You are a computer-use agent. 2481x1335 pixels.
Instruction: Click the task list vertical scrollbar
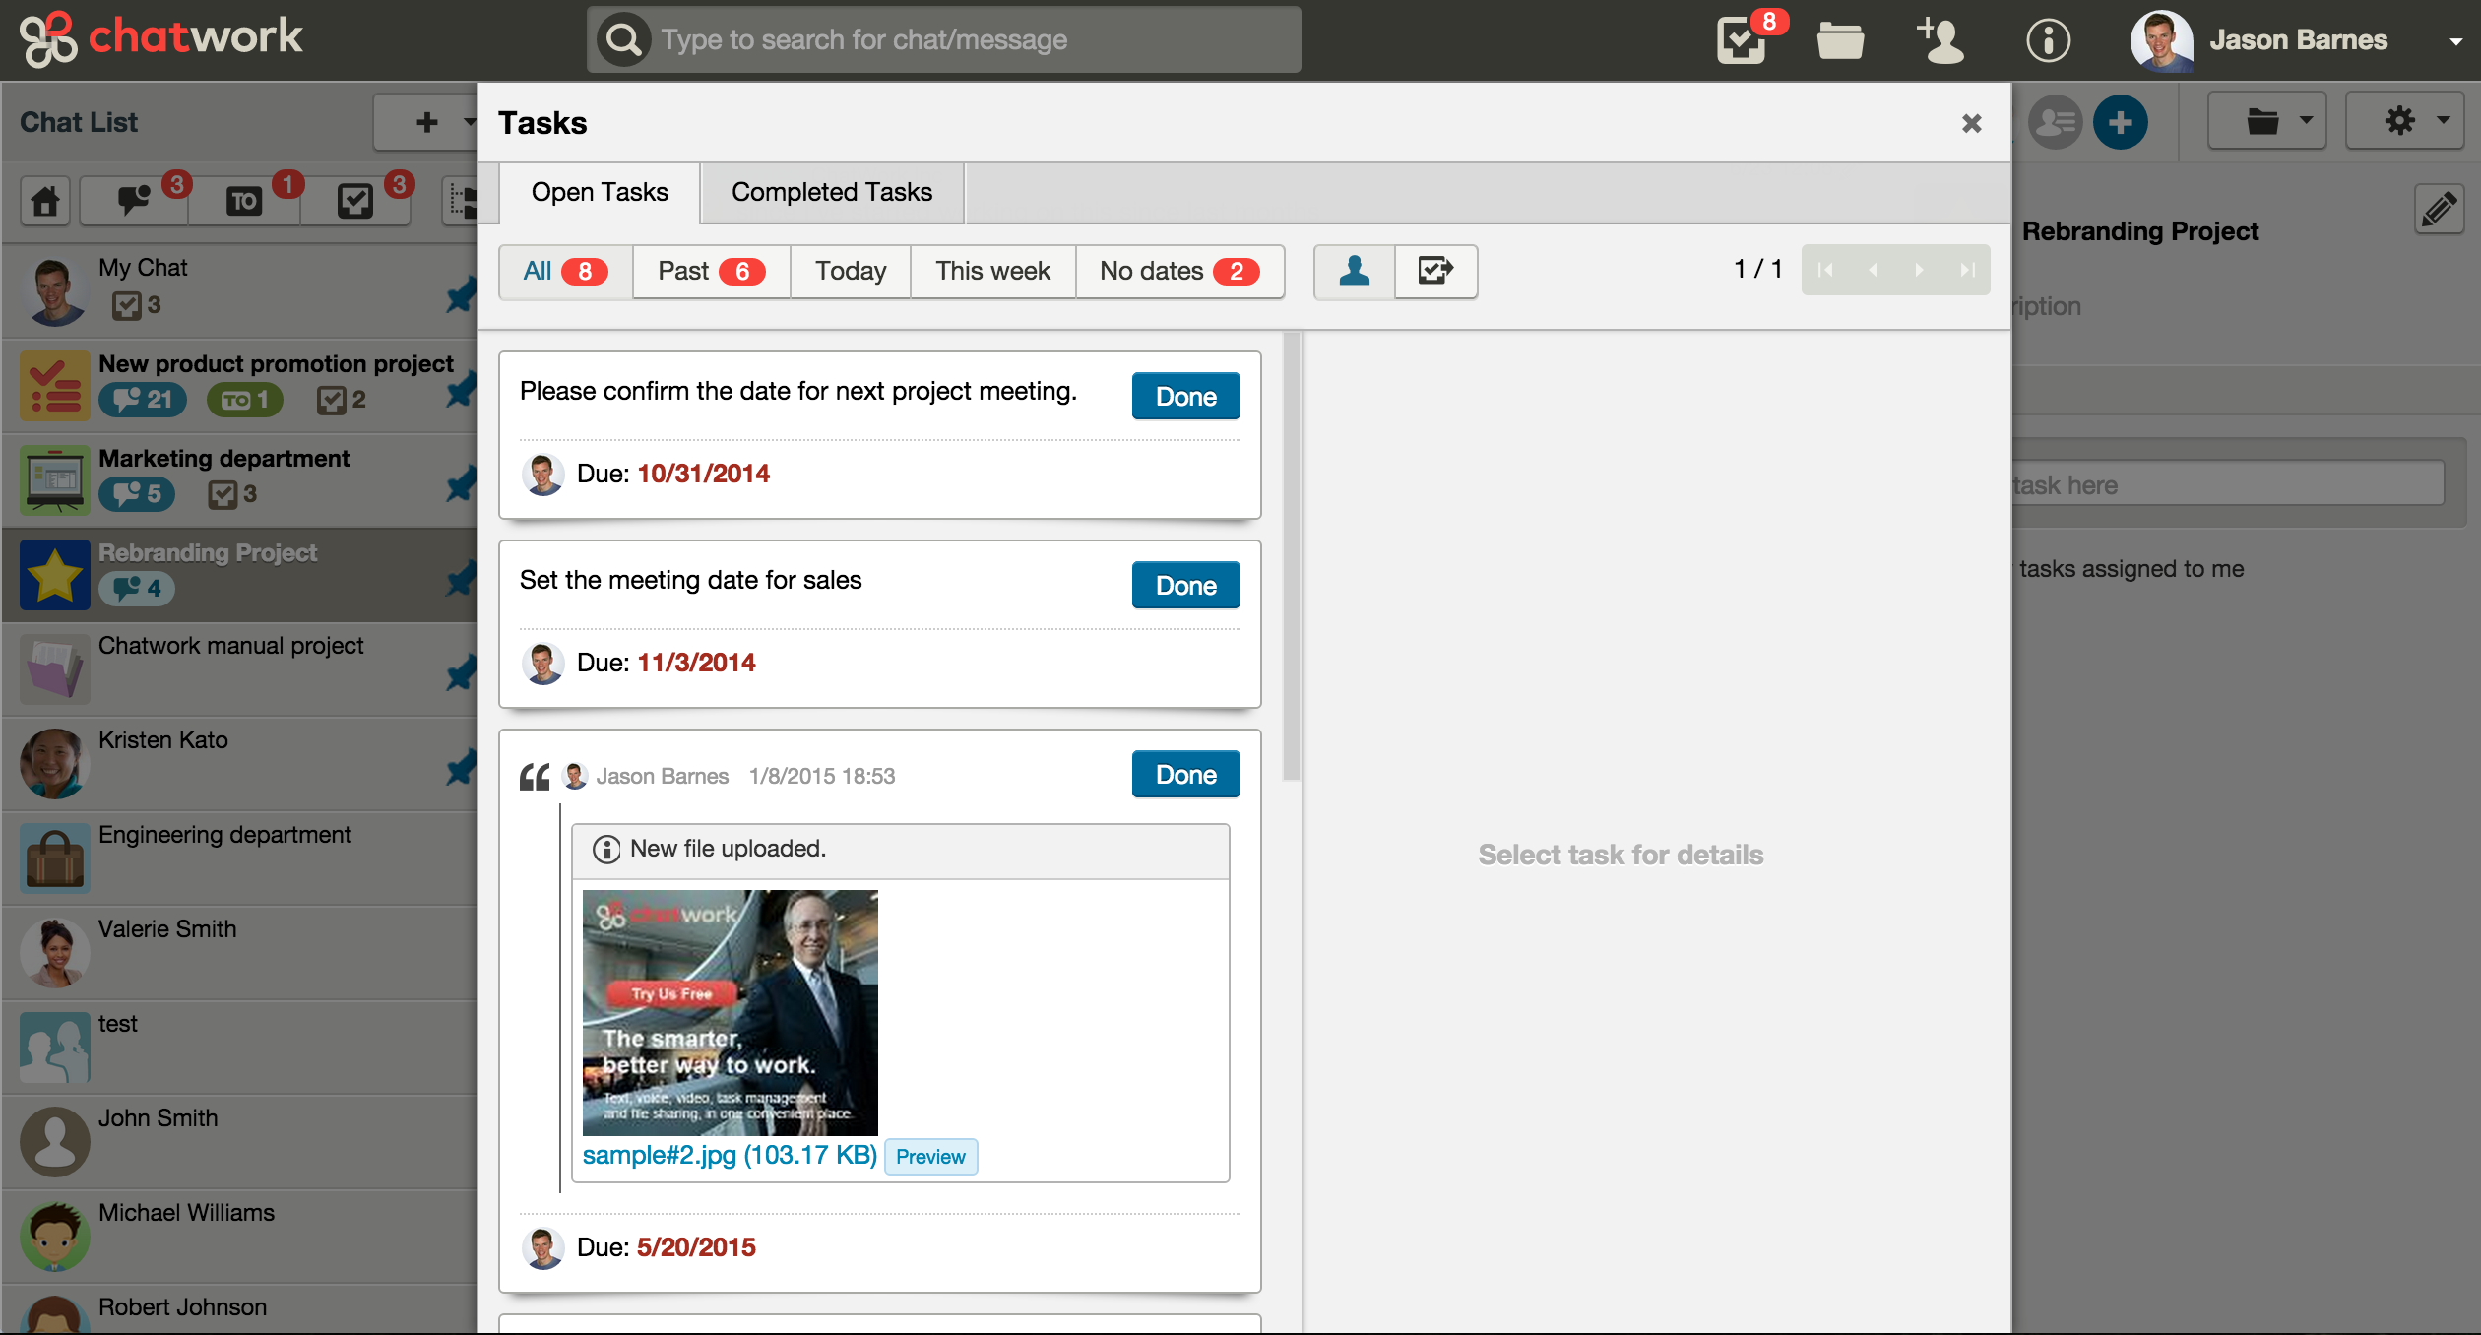click(x=1292, y=556)
